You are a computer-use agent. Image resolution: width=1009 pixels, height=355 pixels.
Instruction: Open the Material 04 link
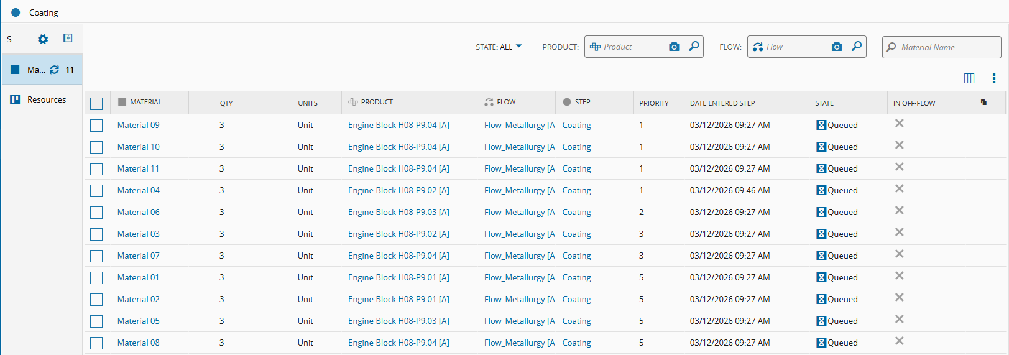pos(138,190)
